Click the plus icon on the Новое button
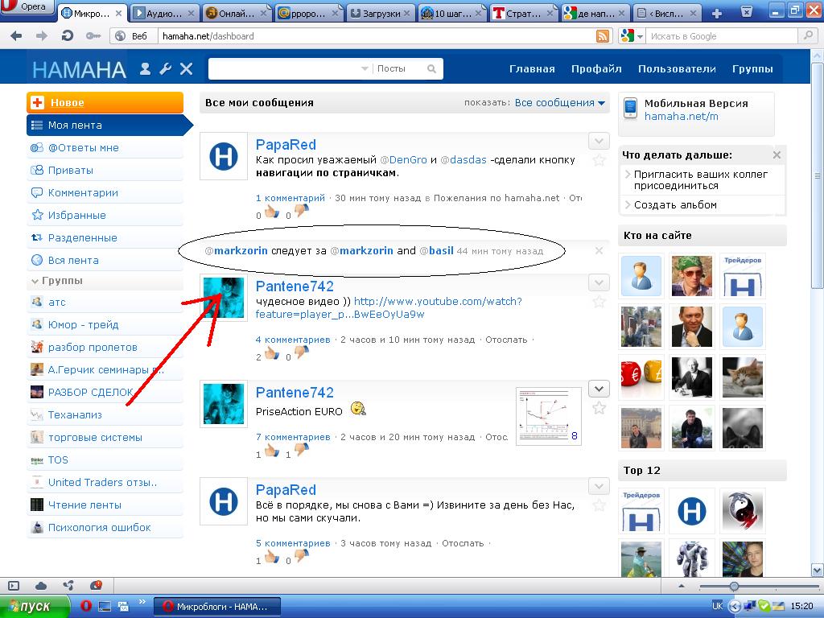The height and width of the screenshot is (618, 824). pyautogui.click(x=37, y=103)
